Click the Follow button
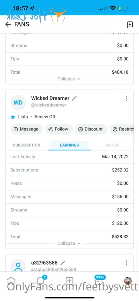139x301 pixels. (59, 129)
